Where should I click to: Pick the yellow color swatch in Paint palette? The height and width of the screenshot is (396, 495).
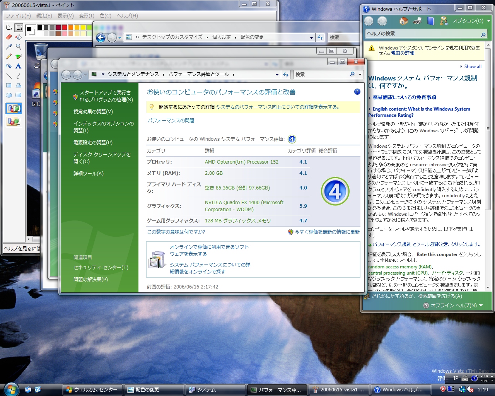[83, 27]
